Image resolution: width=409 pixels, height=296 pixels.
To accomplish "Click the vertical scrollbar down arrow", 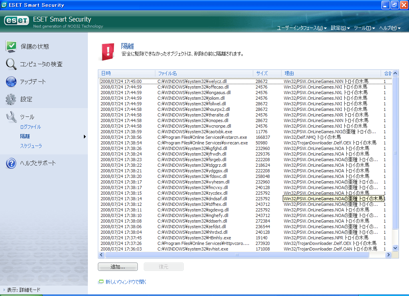I will 395,248.
